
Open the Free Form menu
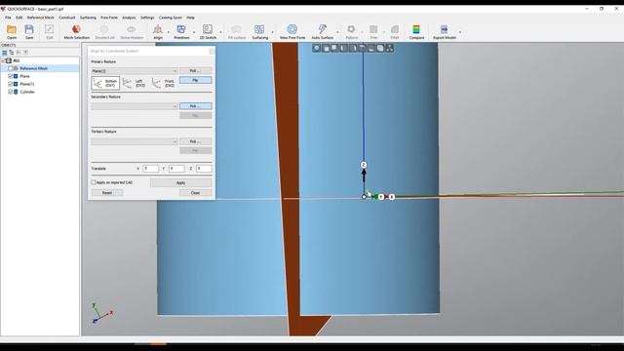(109, 18)
